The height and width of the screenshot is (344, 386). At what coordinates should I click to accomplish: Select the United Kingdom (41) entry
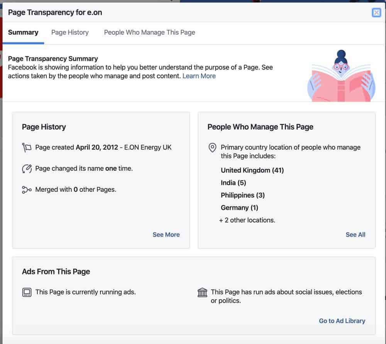[x=252, y=170]
